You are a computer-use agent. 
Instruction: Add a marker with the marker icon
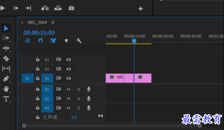[x=66, y=41]
